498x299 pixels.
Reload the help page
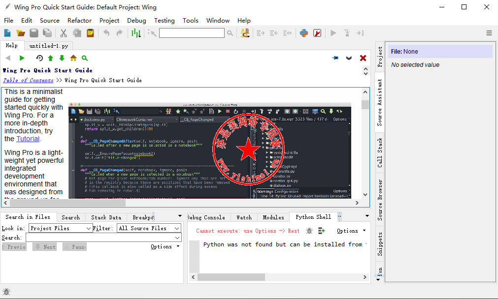coord(39,58)
